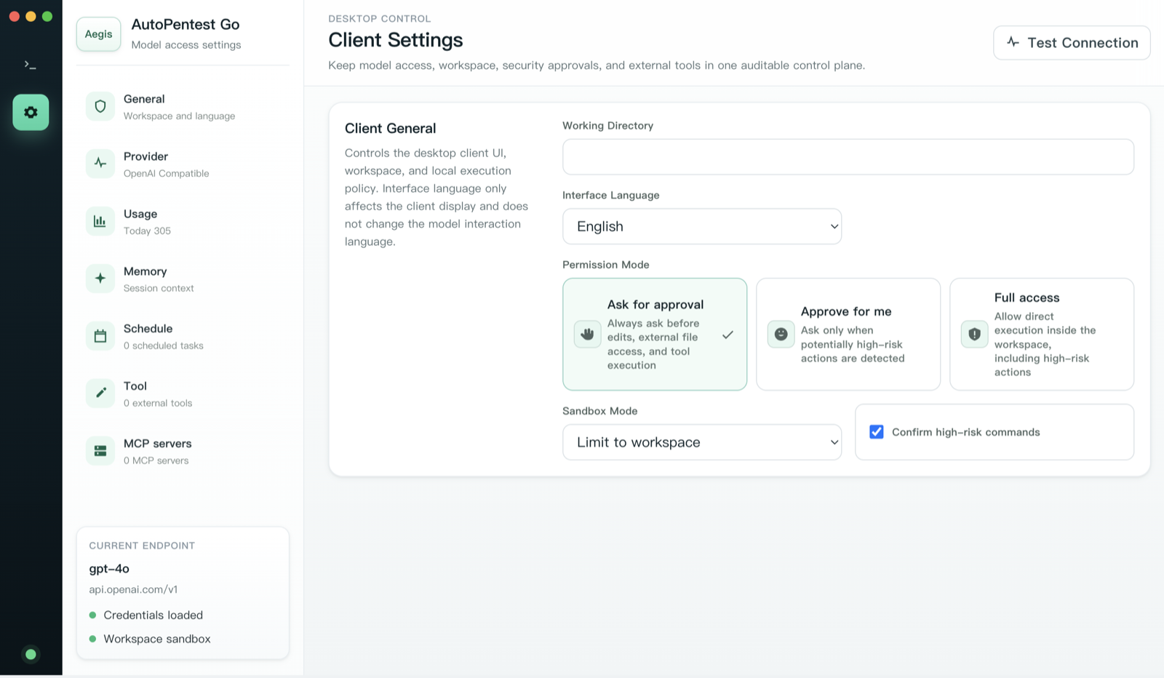Click the AutoPentest Go title
Screen dimensions: 1164x678
coord(186,24)
